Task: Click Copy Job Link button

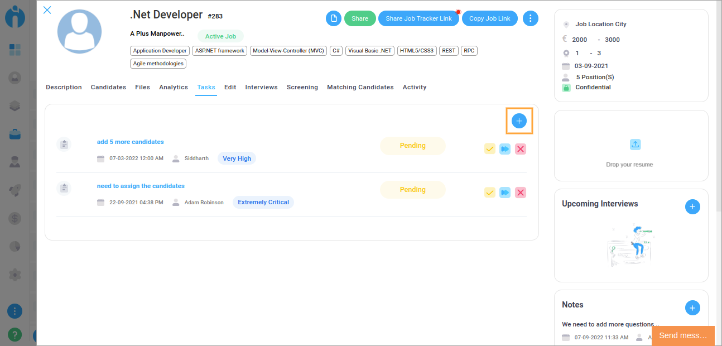Action: tap(489, 18)
